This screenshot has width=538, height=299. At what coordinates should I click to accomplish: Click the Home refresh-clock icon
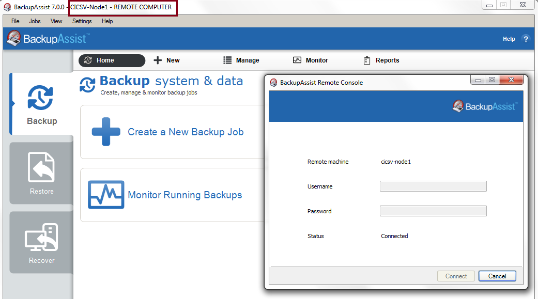tap(88, 60)
